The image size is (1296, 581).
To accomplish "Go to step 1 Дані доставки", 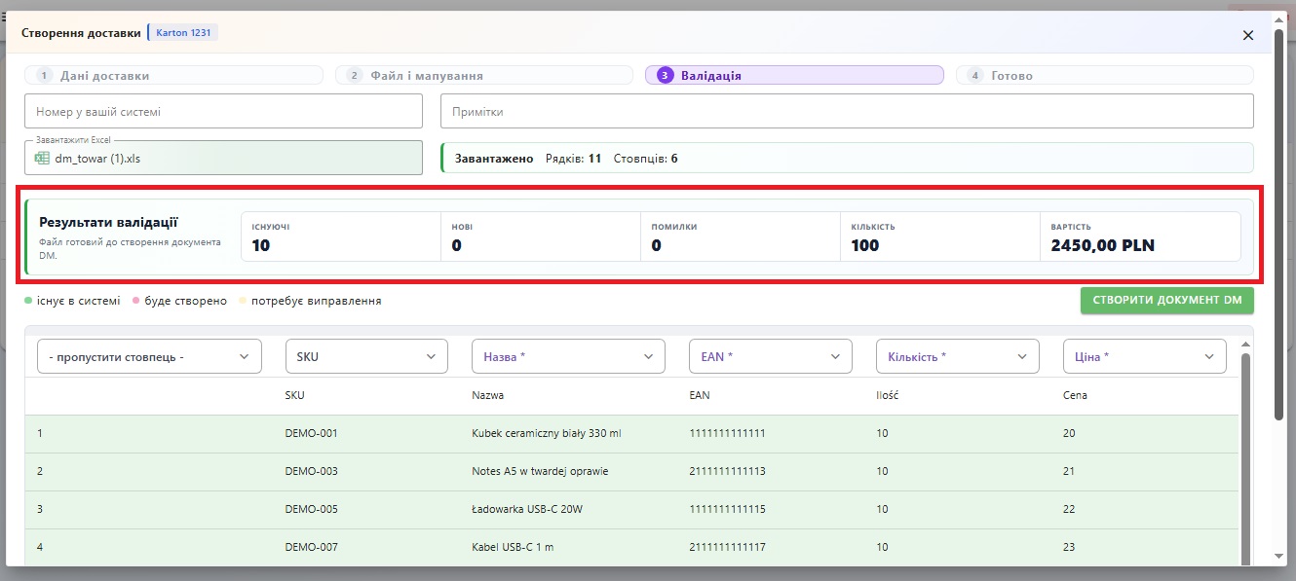I will tap(173, 75).
